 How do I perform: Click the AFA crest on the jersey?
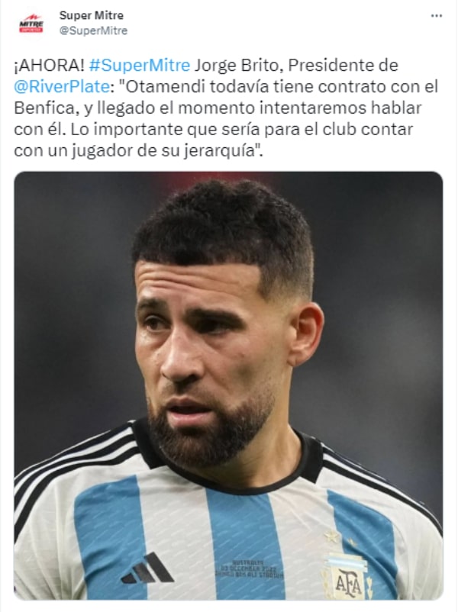pyautogui.click(x=347, y=577)
